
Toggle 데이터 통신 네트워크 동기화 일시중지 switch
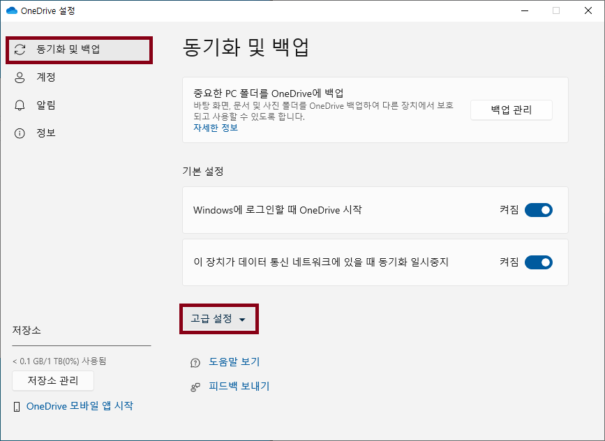539,262
